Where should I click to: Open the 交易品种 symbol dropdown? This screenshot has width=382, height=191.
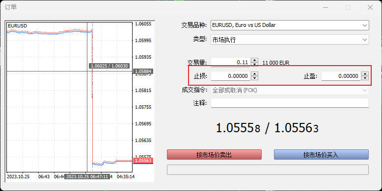(x=290, y=25)
